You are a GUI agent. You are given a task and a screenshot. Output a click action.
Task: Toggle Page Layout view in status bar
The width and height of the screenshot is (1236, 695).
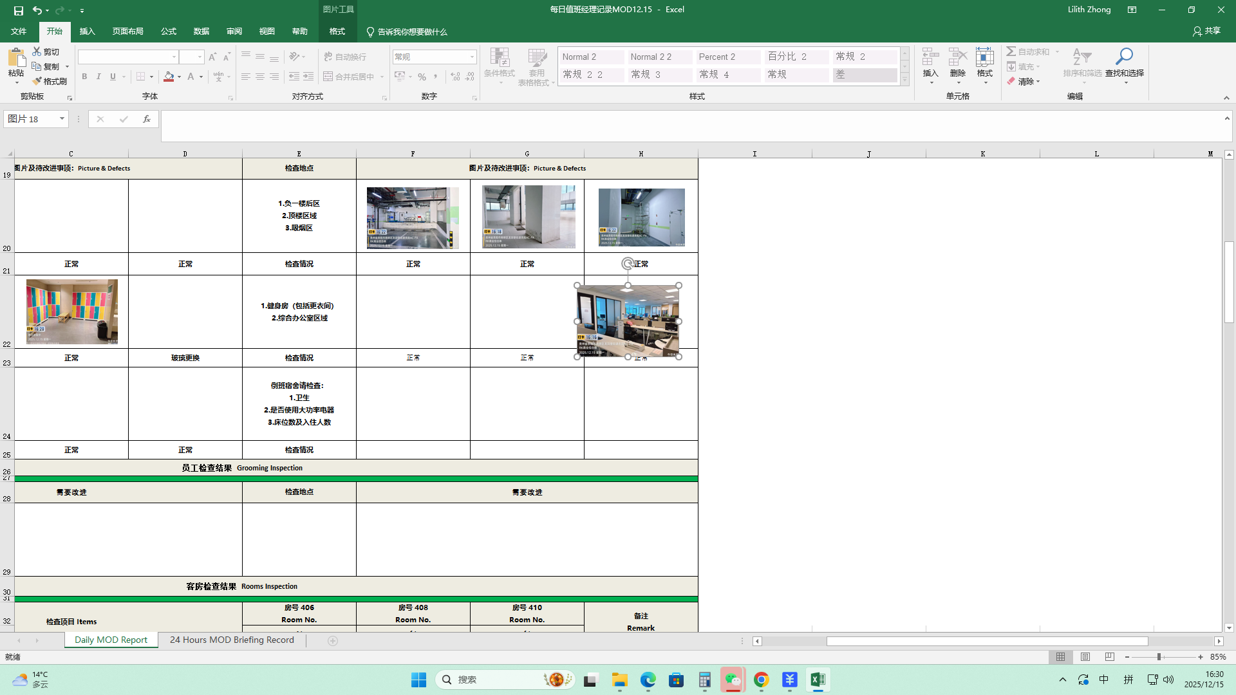tap(1085, 657)
